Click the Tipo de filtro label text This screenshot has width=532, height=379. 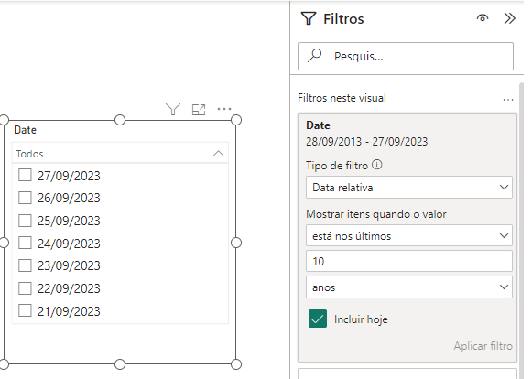click(x=337, y=165)
